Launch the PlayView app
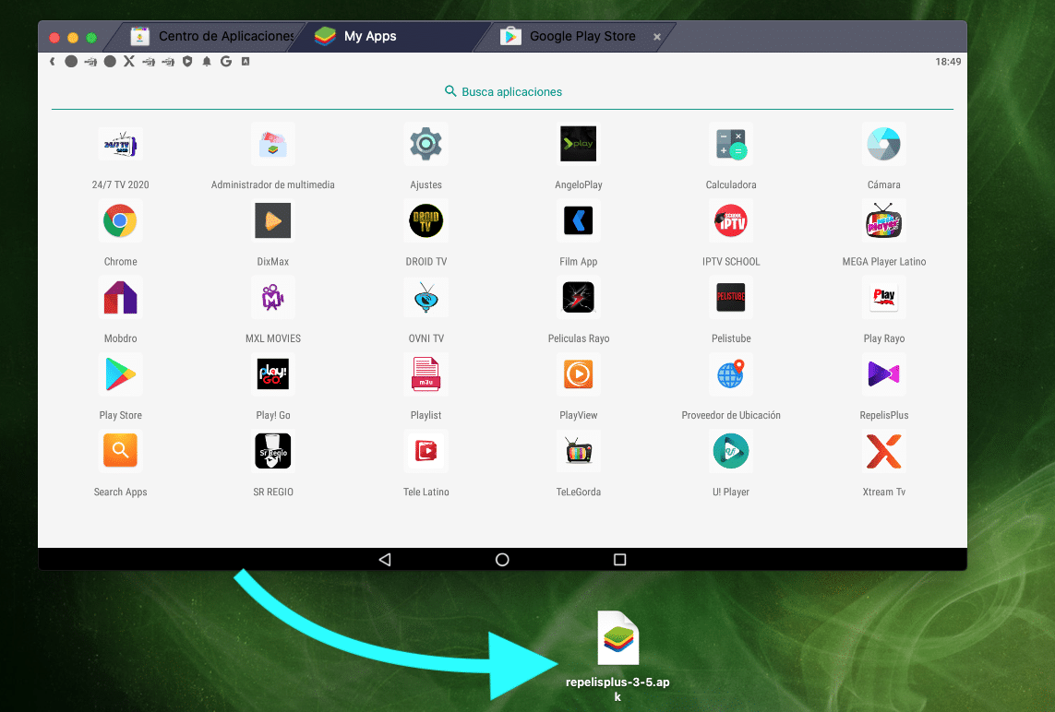Screen dimensions: 1055x712 tap(579, 374)
